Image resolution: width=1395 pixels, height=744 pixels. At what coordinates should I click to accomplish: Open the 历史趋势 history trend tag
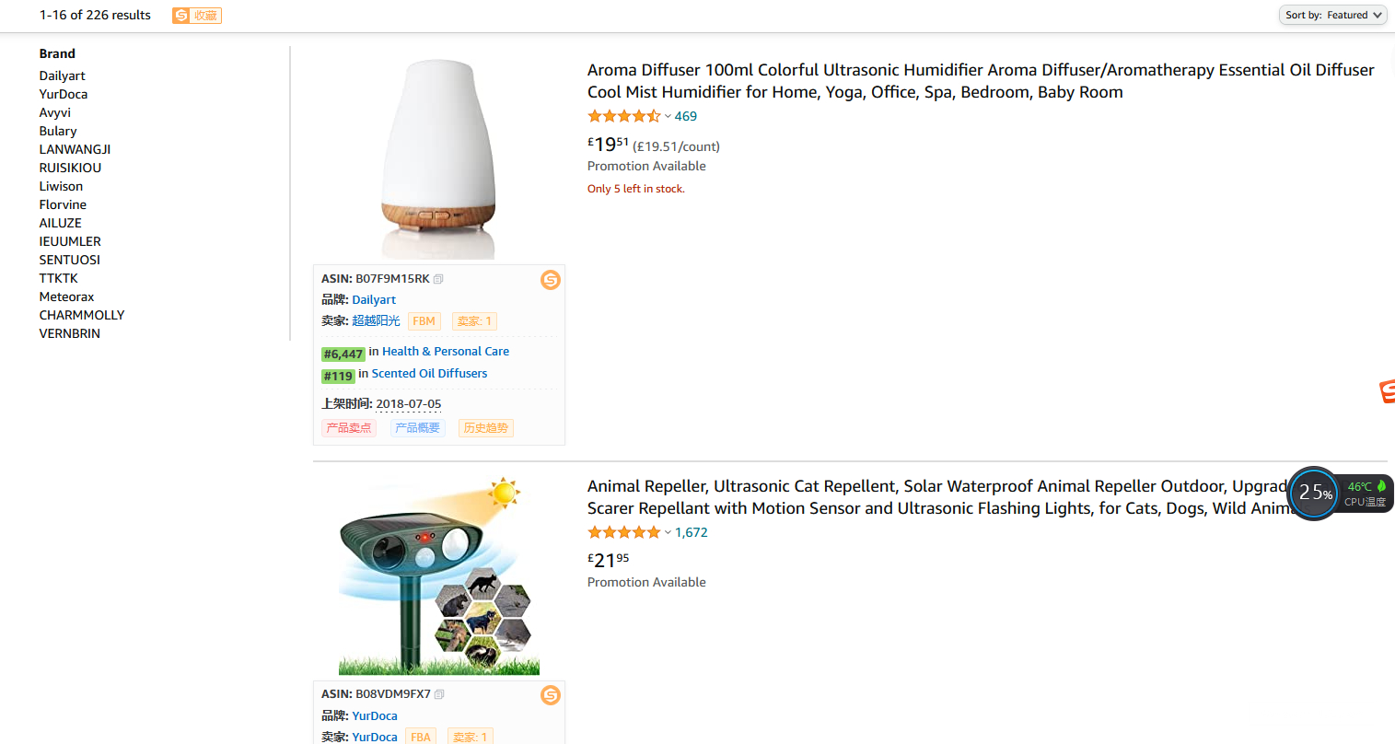pyautogui.click(x=486, y=428)
